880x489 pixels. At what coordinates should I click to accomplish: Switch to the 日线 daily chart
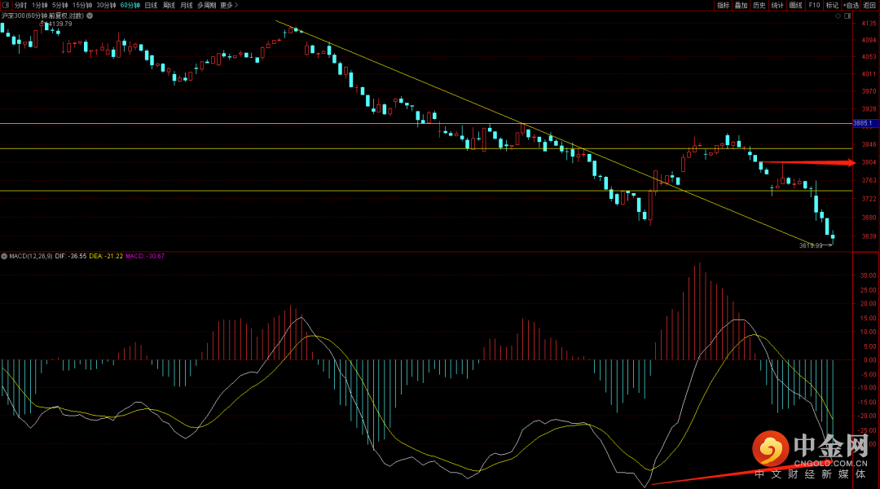tap(151, 5)
